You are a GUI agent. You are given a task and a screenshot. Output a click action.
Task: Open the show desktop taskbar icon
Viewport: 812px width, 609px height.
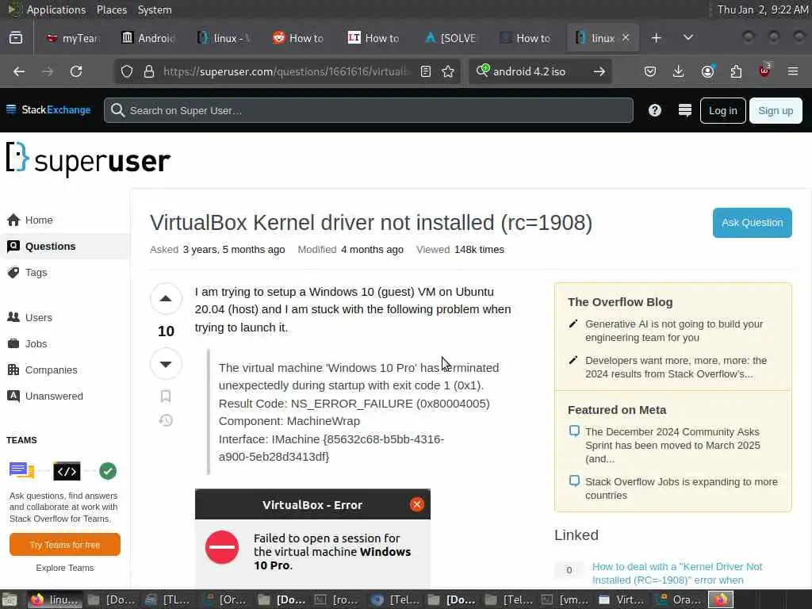pos(10,599)
